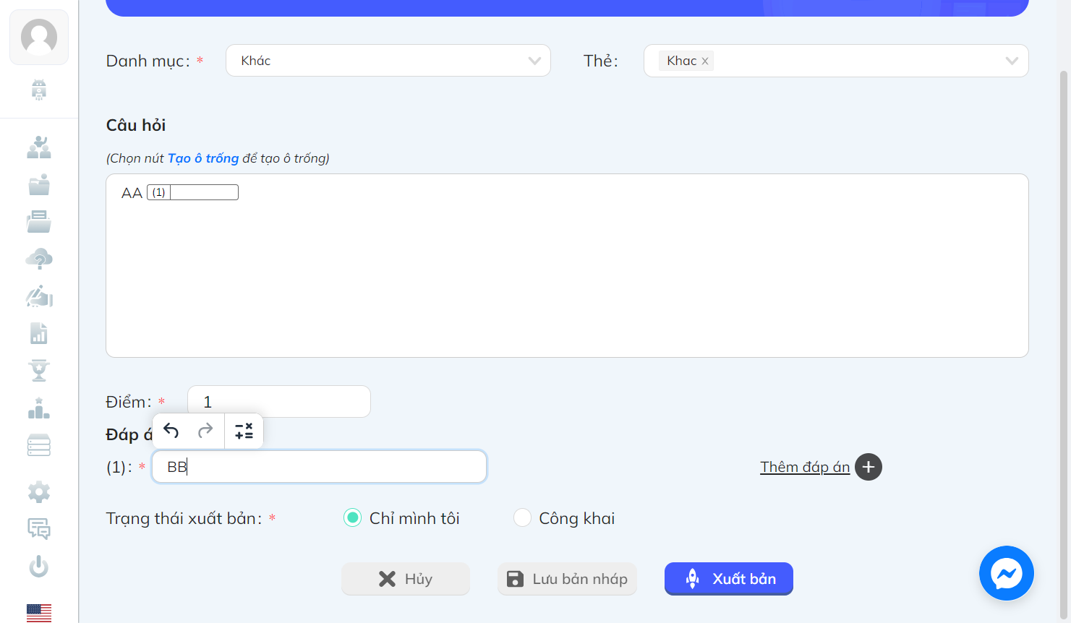
Task: Click the 'Xuất bản' publish button
Action: point(729,578)
